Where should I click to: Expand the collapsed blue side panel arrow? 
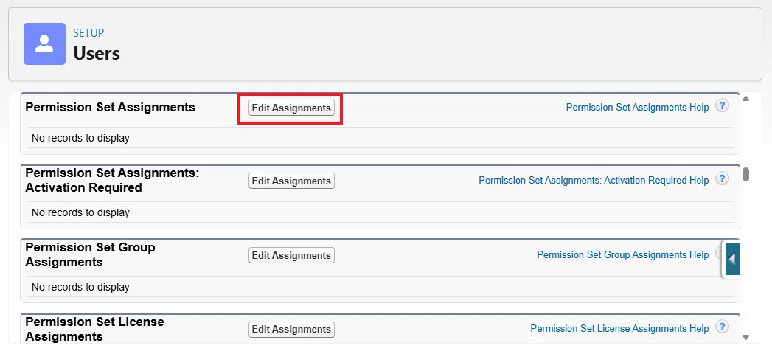(733, 259)
